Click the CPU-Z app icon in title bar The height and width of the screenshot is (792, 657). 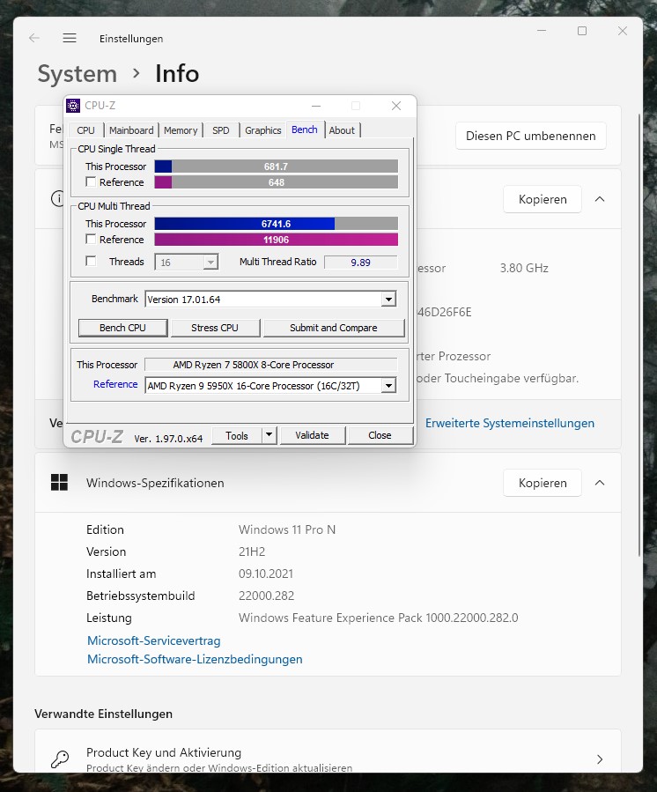click(73, 106)
